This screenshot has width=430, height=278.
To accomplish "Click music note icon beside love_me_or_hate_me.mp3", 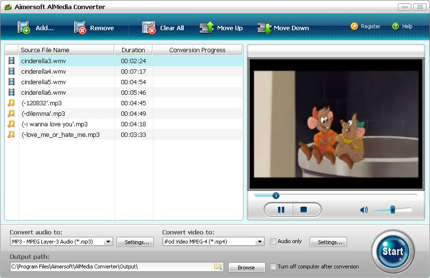I will 11,134.
